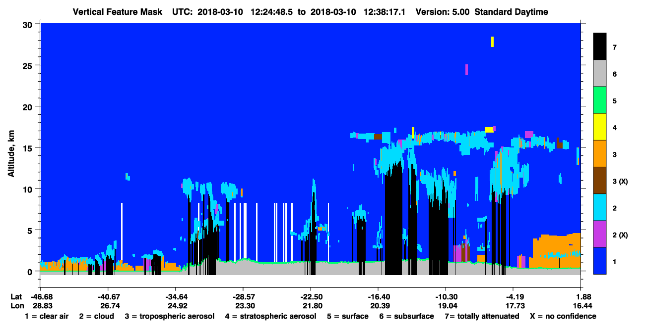Click the magenta 2 (X) colorbar segment
Image resolution: width=645 pixels, height=330 pixels.
coord(600,234)
